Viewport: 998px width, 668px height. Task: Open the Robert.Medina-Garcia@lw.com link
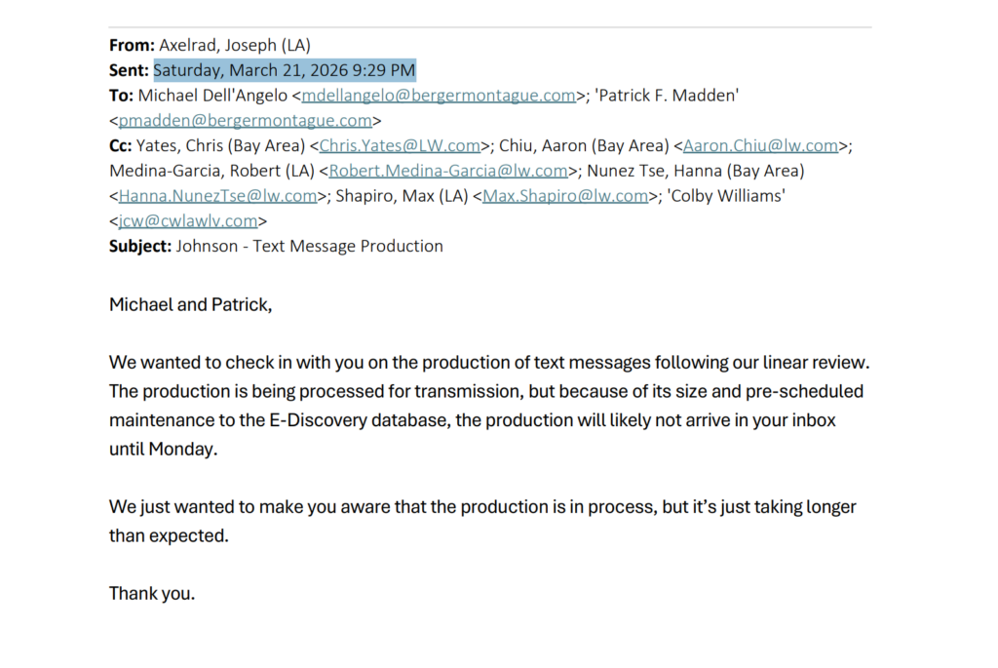[x=448, y=171]
